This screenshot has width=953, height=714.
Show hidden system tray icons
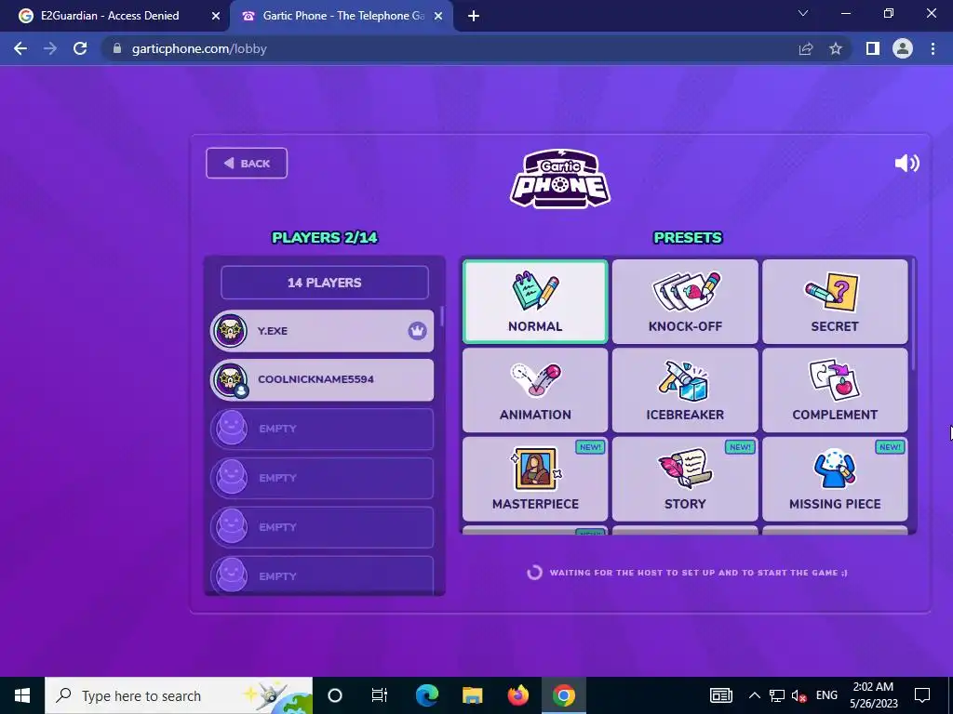click(754, 695)
